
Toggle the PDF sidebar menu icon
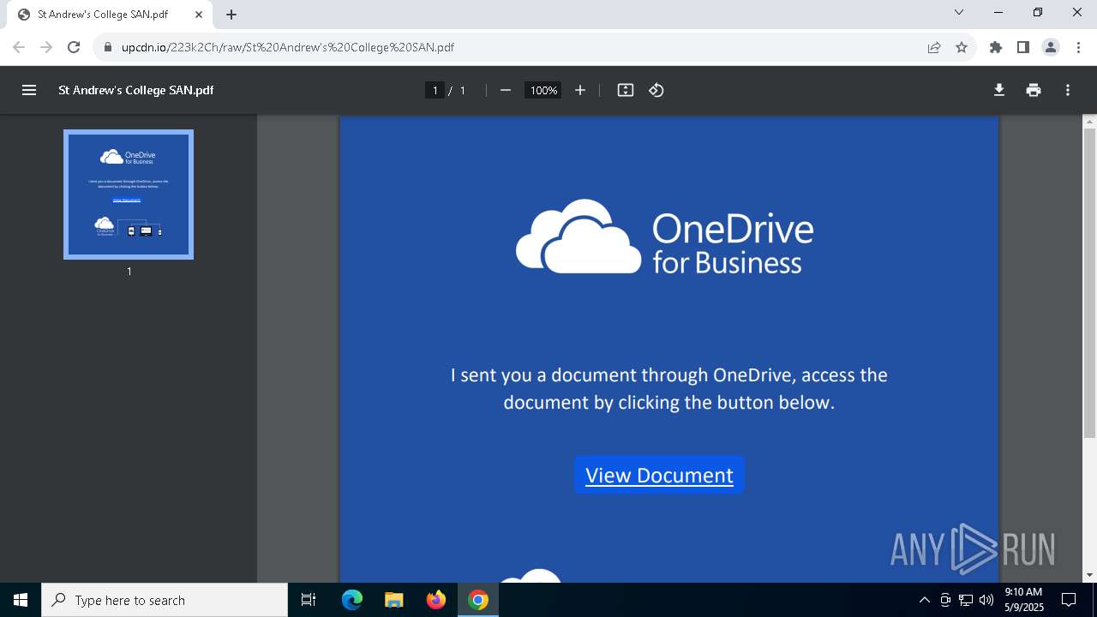(29, 90)
